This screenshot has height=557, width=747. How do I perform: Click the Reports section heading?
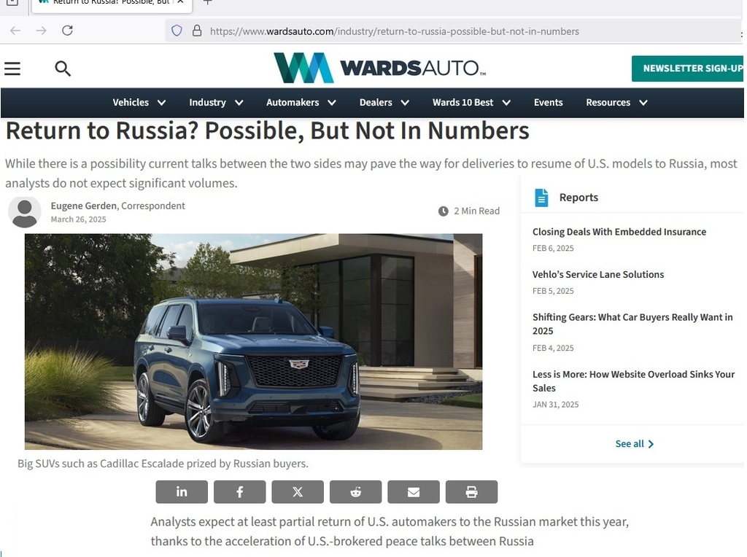click(578, 198)
